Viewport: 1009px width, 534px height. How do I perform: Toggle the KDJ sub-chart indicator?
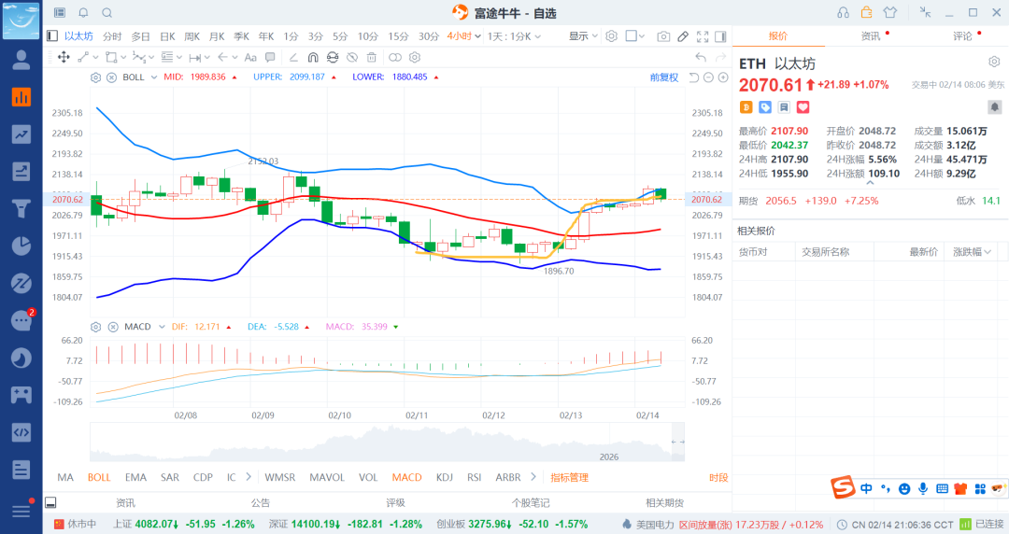(x=444, y=477)
